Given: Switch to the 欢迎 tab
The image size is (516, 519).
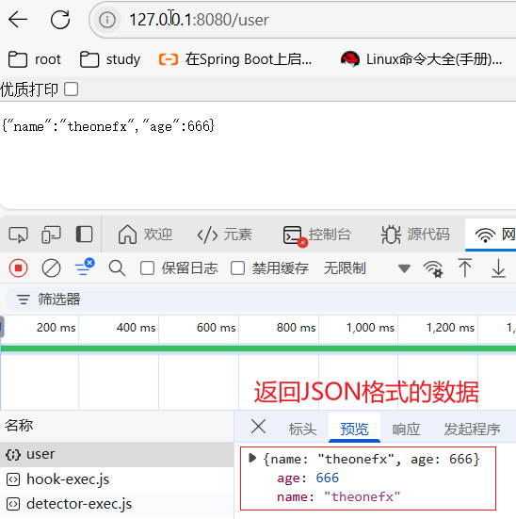Looking at the screenshot, I should [x=145, y=235].
